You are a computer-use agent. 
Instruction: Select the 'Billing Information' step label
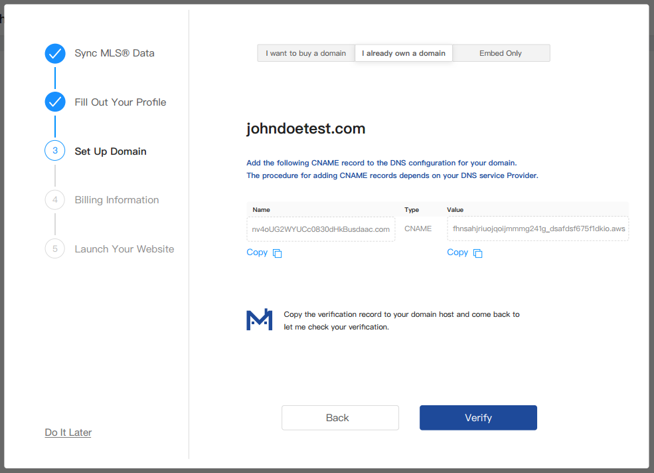(x=117, y=200)
